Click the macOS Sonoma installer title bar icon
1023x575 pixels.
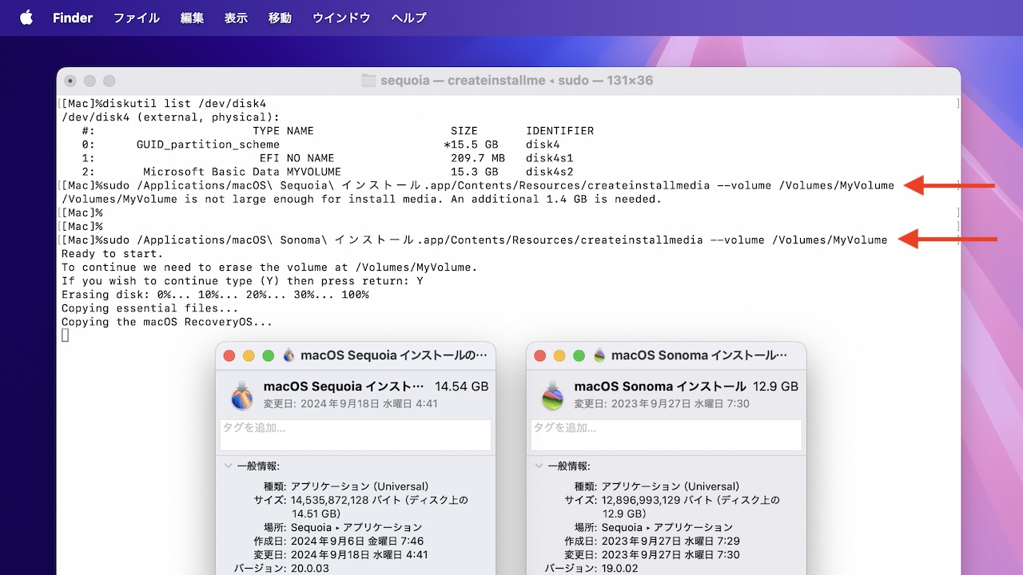tap(599, 355)
